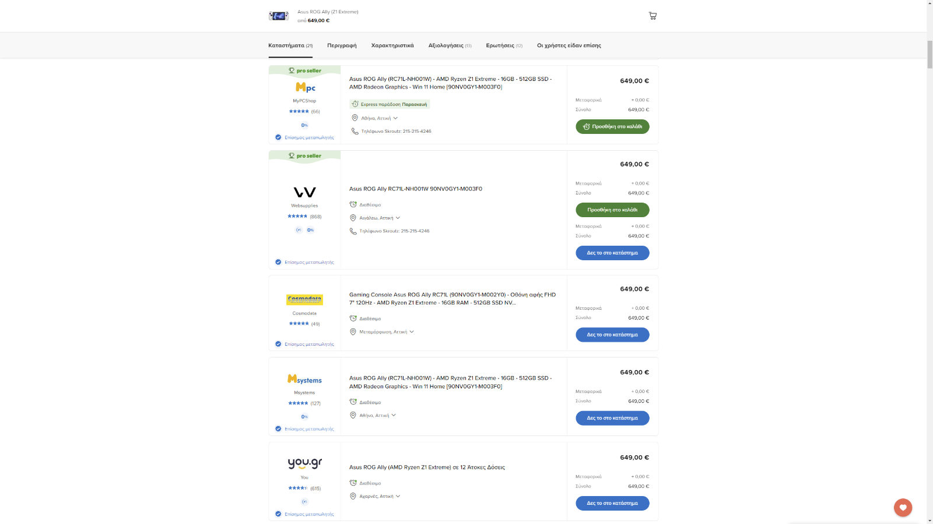Click the Websupplies store logo
This screenshot has height=524, width=933.
point(304,192)
